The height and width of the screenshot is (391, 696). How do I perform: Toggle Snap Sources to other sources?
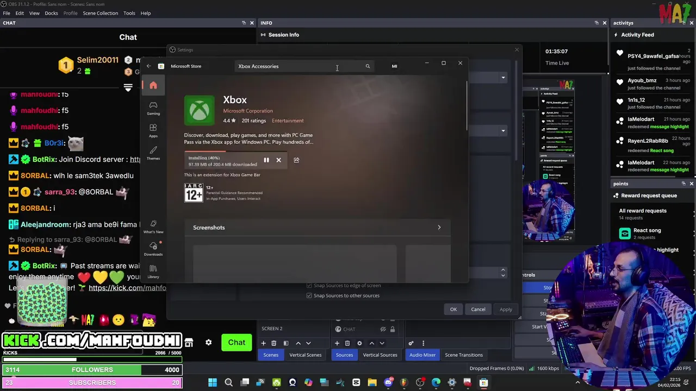pyautogui.click(x=309, y=296)
